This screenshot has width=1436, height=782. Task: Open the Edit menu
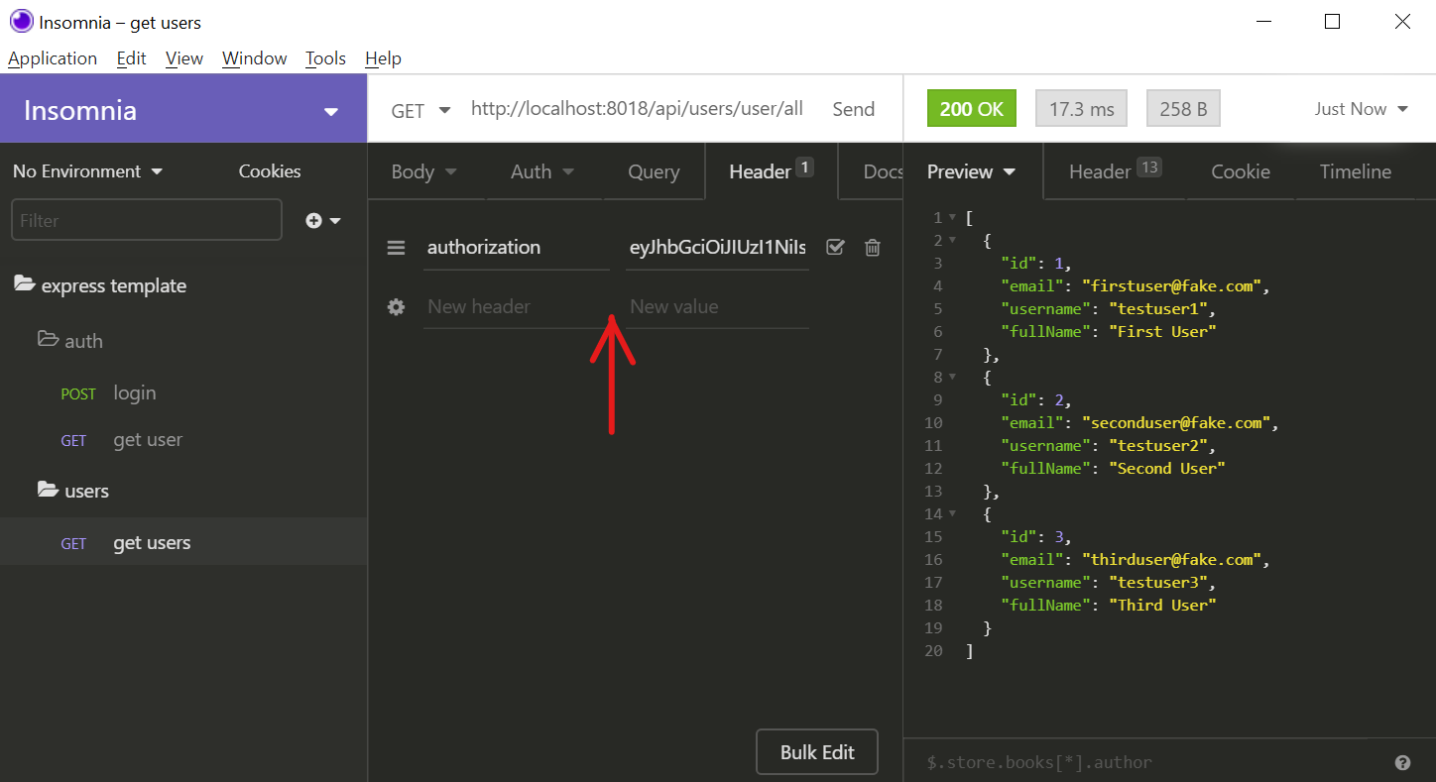point(131,58)
